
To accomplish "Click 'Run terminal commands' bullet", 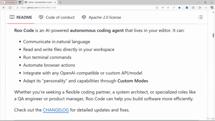I will pyautogui.click(x=47, y=57).
